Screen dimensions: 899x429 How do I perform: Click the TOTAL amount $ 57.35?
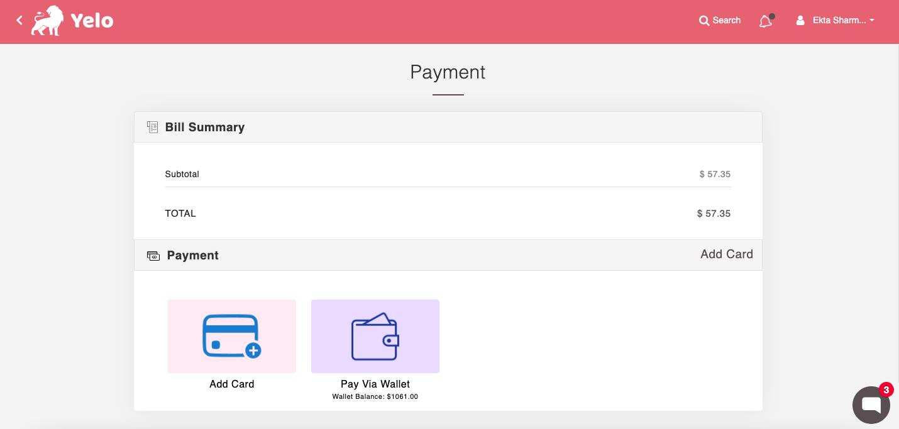[714, 214]
